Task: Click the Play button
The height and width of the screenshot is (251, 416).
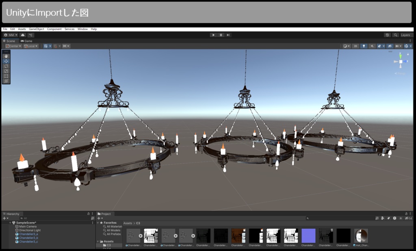Action: point(213,35)
